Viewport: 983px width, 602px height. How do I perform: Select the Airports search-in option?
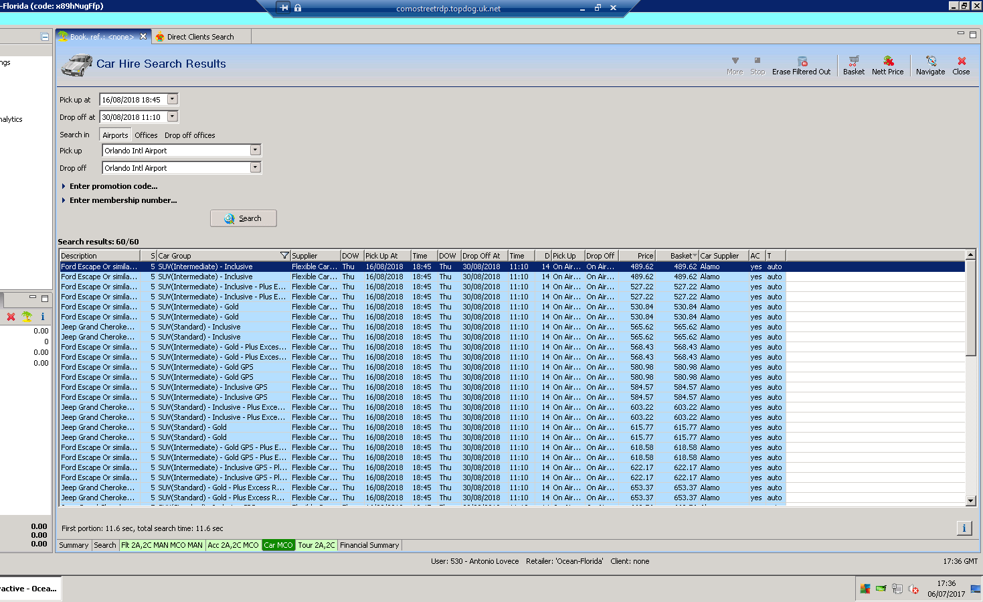point(115,135)
